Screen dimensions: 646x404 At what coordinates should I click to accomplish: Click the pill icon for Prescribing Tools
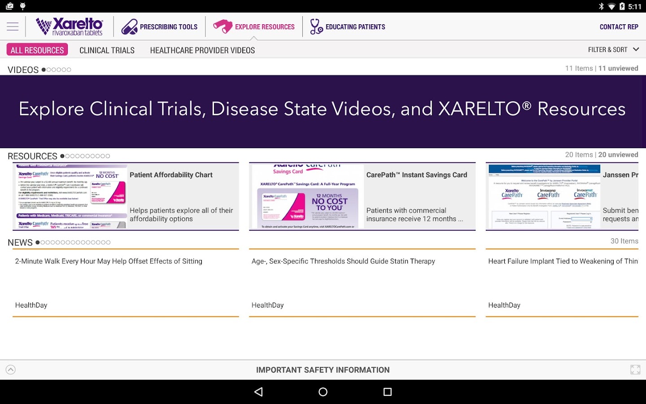click(129, 27)
